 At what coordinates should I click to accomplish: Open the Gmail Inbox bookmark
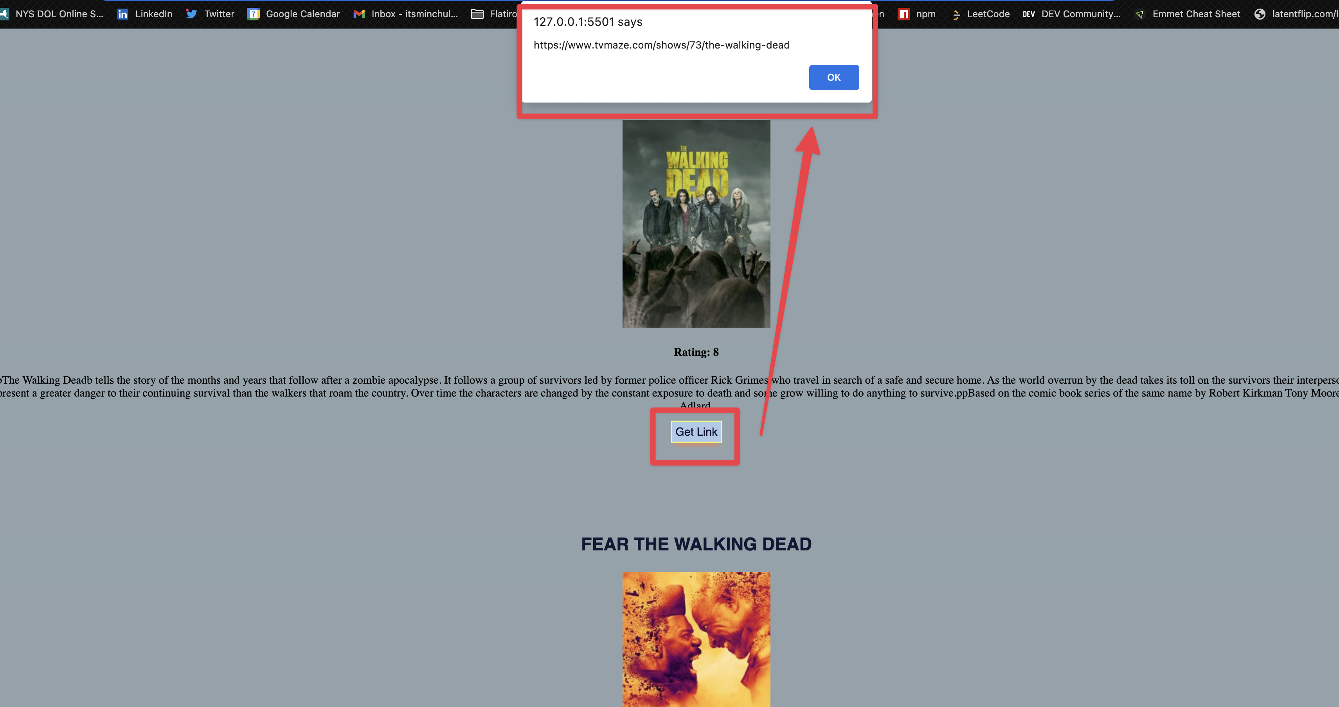405,14
